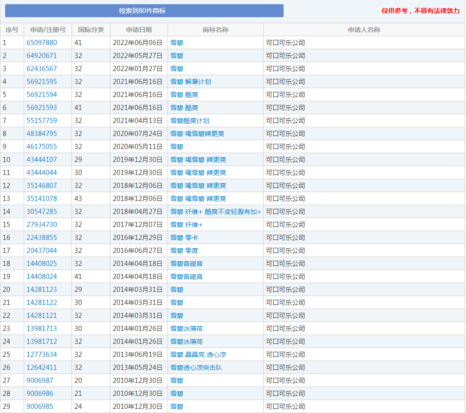Select class 43 in row 13
Image resolution: width=466 pixels, height=413 pixels.
tap(78, 199)
